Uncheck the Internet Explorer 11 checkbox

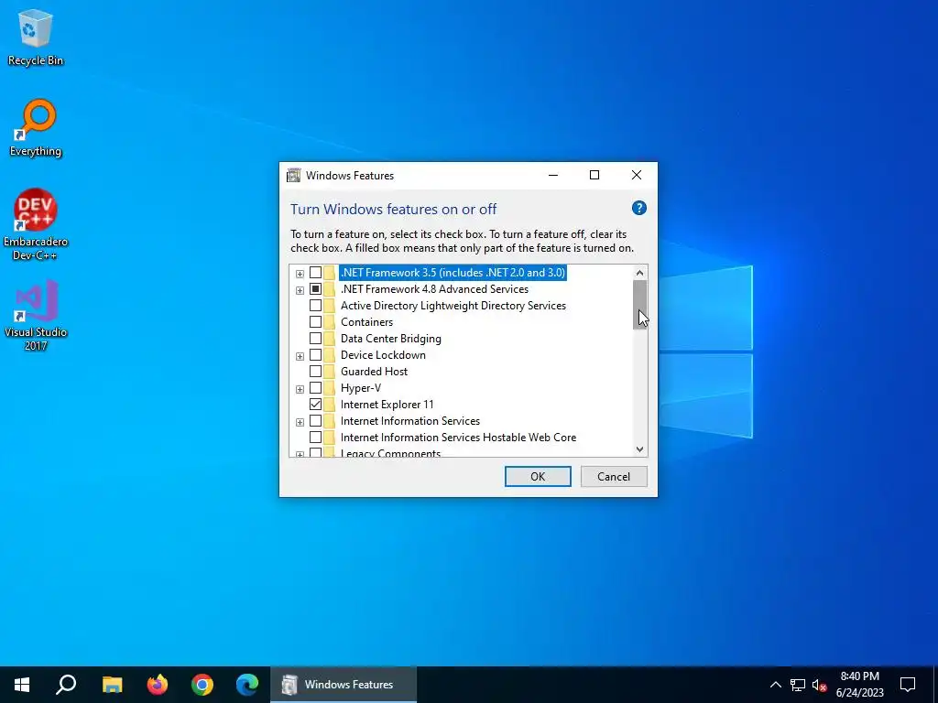(315, 405)
